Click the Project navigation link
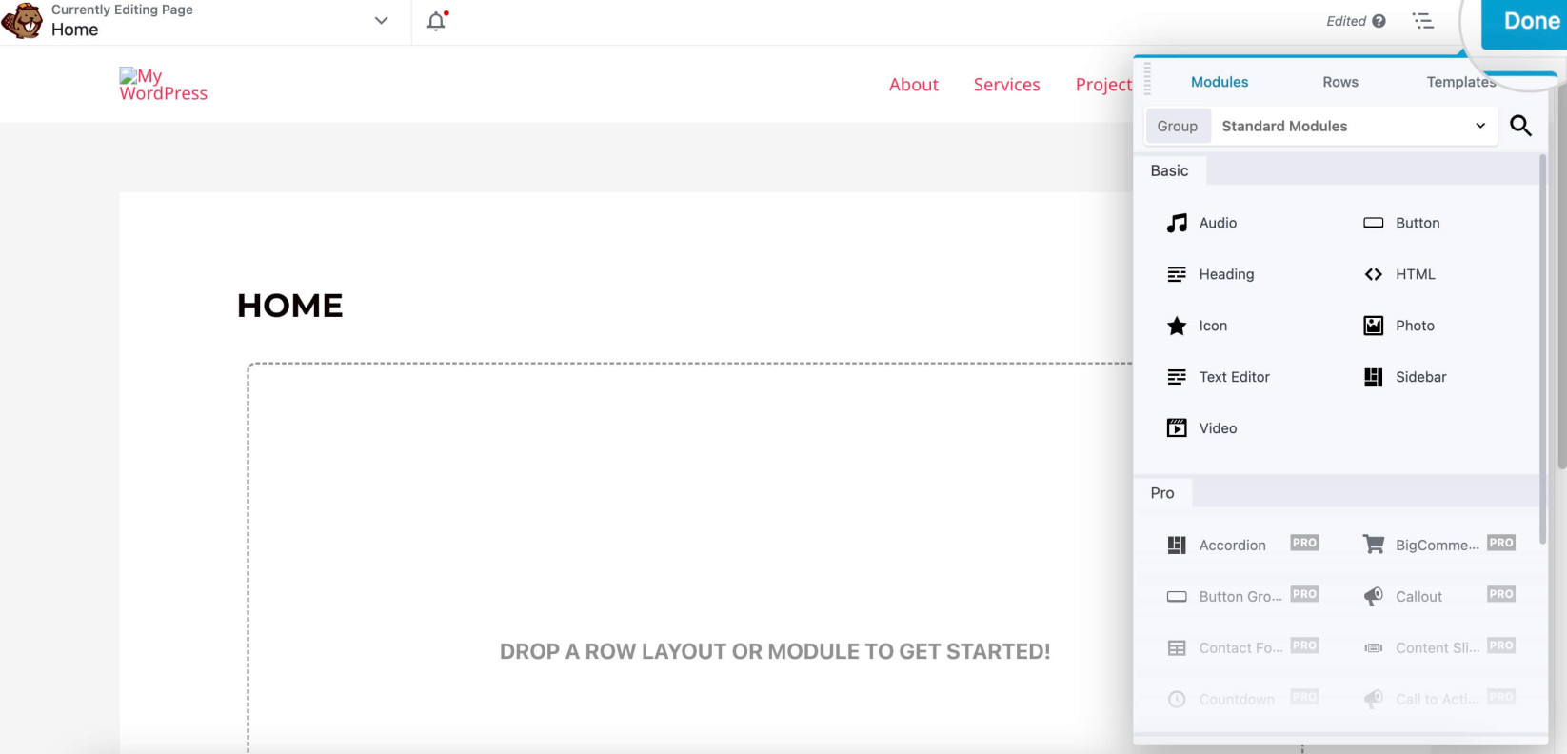This screenshot has height=754, width=1567. 1104,85
